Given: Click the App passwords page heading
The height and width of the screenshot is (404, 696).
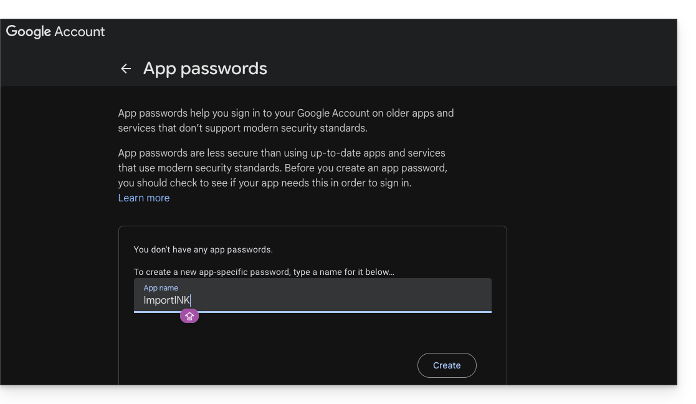Looking at the screenshot, I should [x=205, y=69].
